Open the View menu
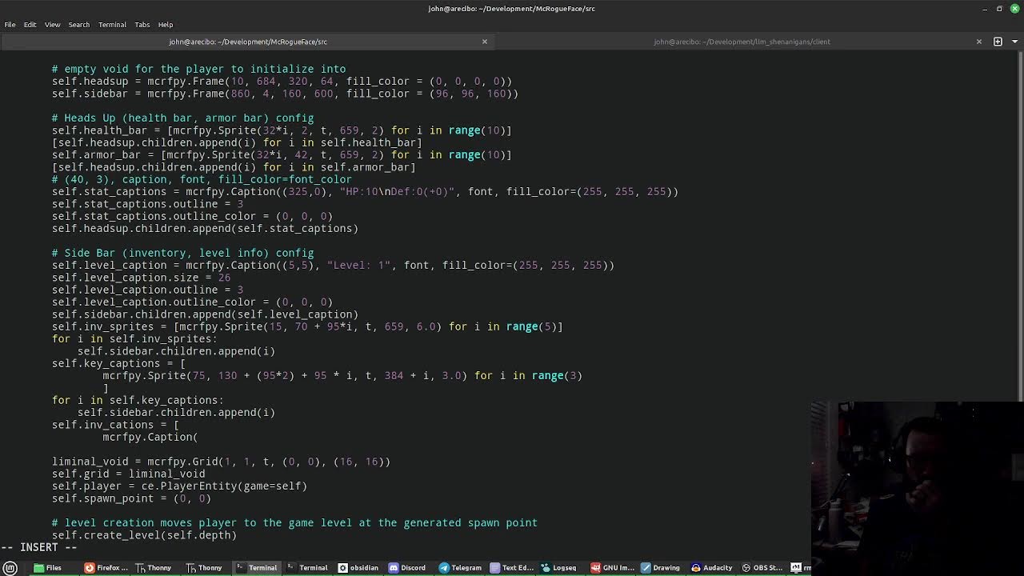 (x=52, y=25)
